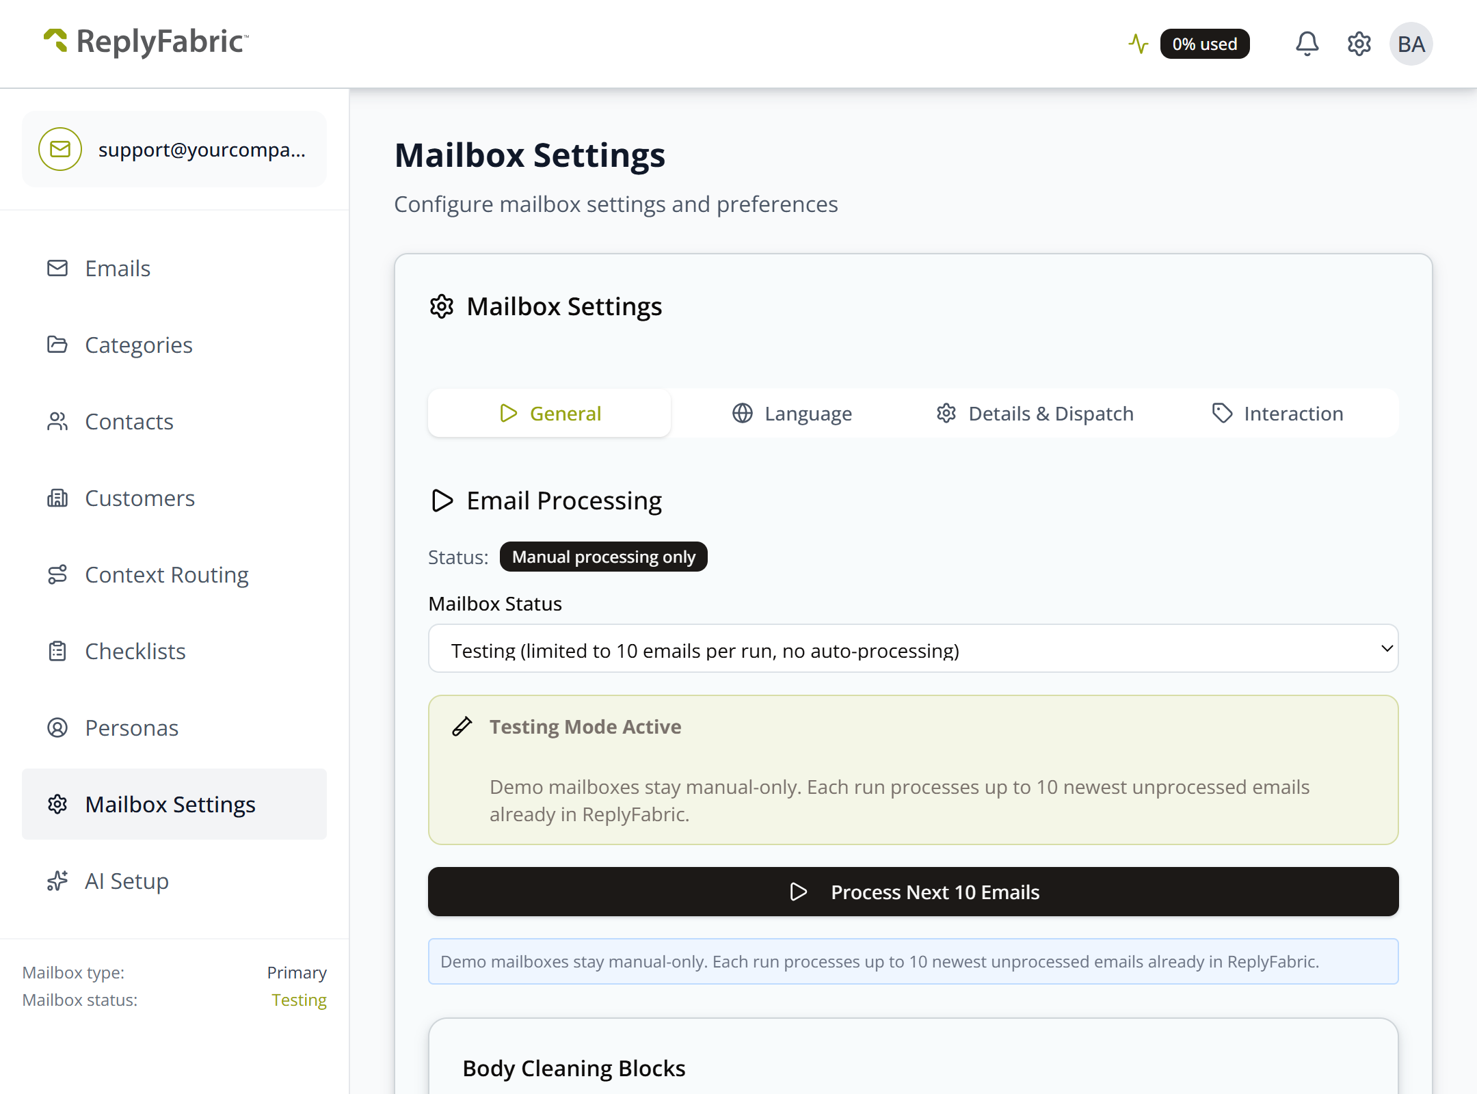Click the Language globe icon

[x=743, y=413]
